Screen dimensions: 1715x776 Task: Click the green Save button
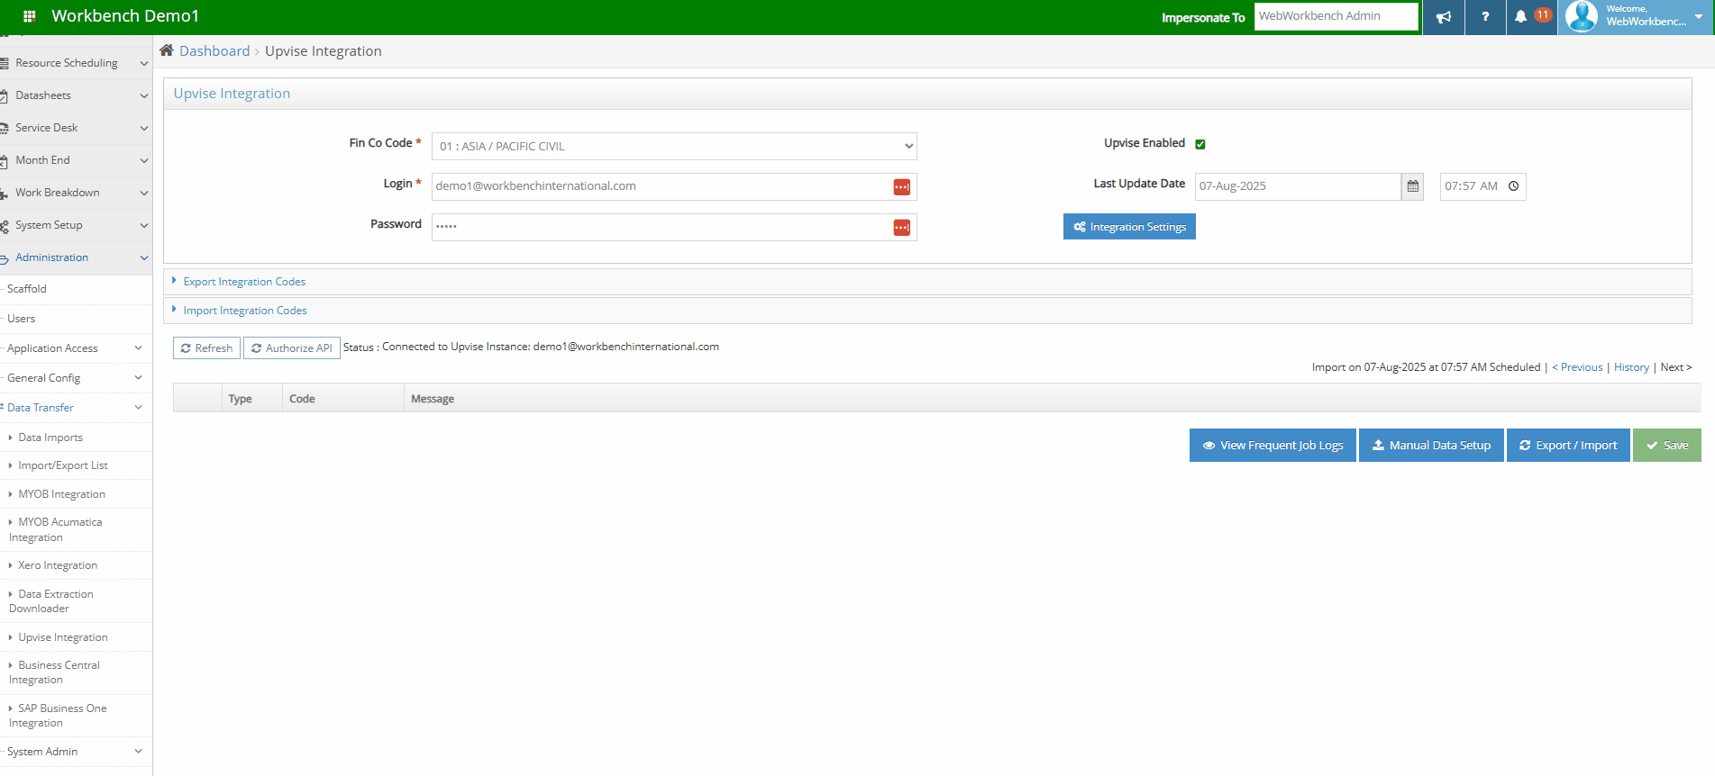[1667, 446]
